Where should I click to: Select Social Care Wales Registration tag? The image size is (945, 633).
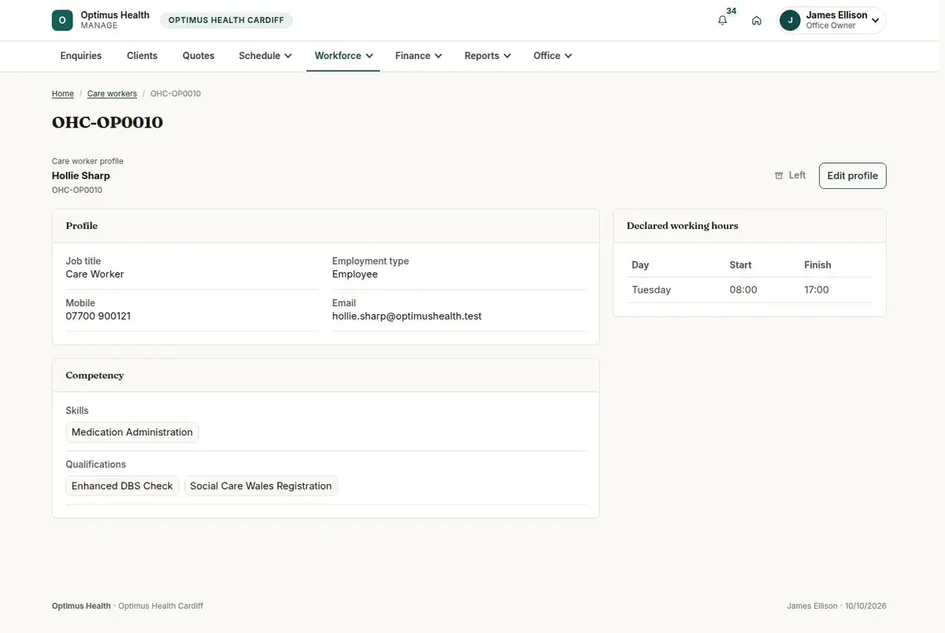point(261,486)
